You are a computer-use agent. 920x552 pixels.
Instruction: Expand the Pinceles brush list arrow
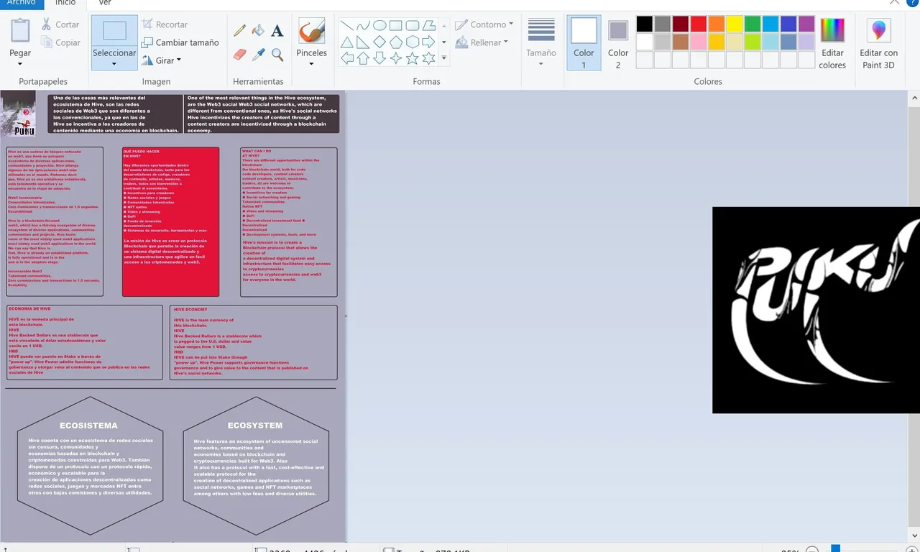pyautogui.click(x=311, y=64)
